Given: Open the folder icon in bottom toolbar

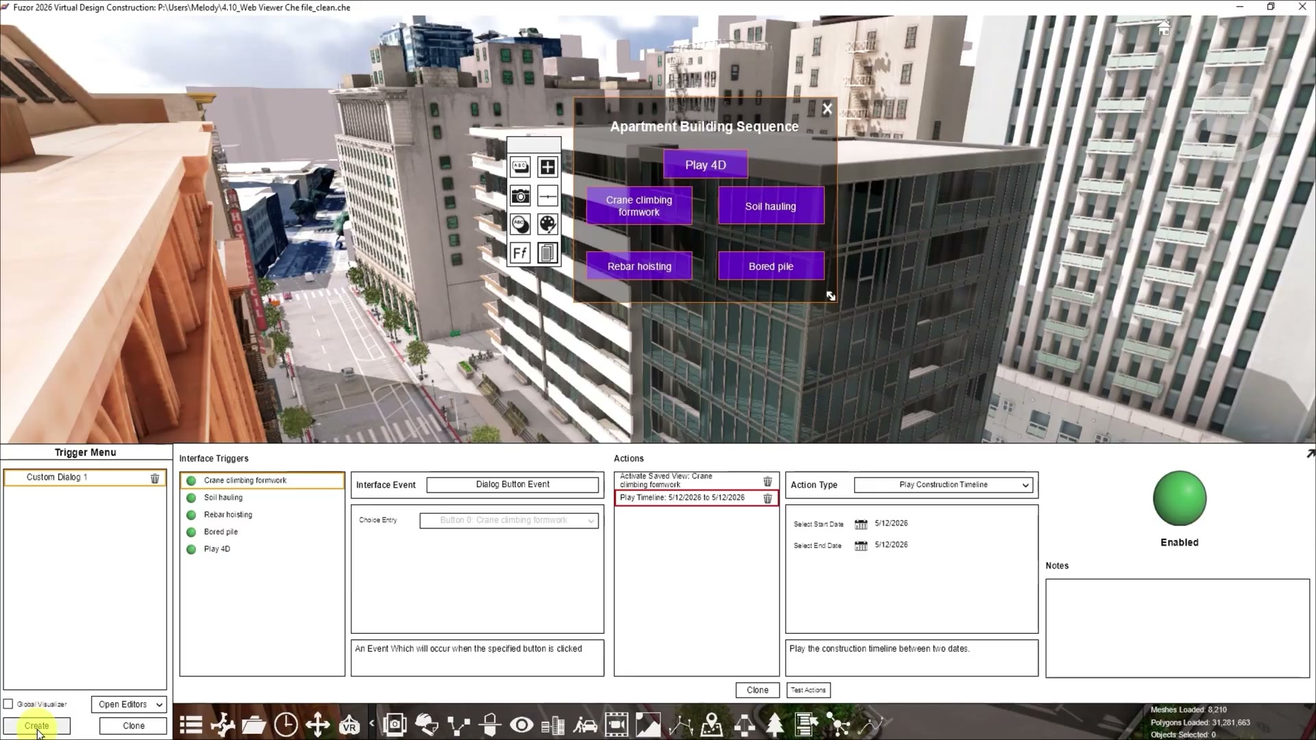Looking at the screenshot, I should 254,724.
